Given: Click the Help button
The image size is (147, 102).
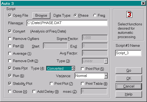Looking at the screenshot, I should (x=129, y=94).
